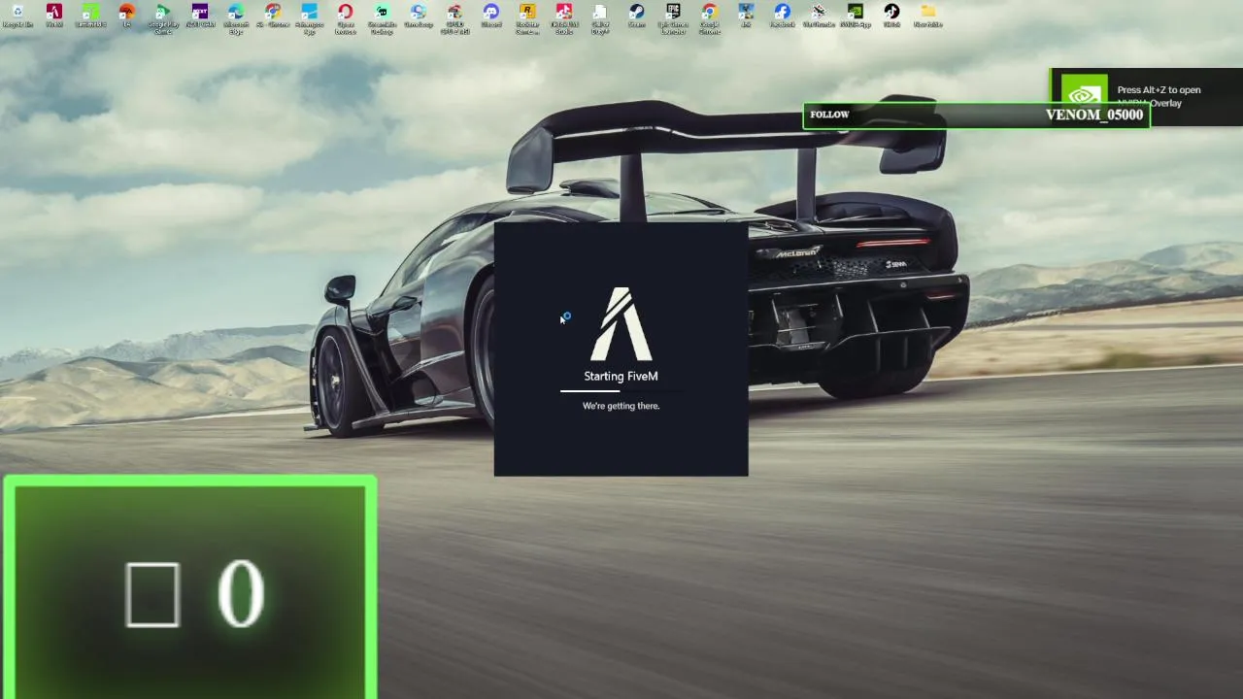Open TikTok Live Studio shortcut

point(563,19)
